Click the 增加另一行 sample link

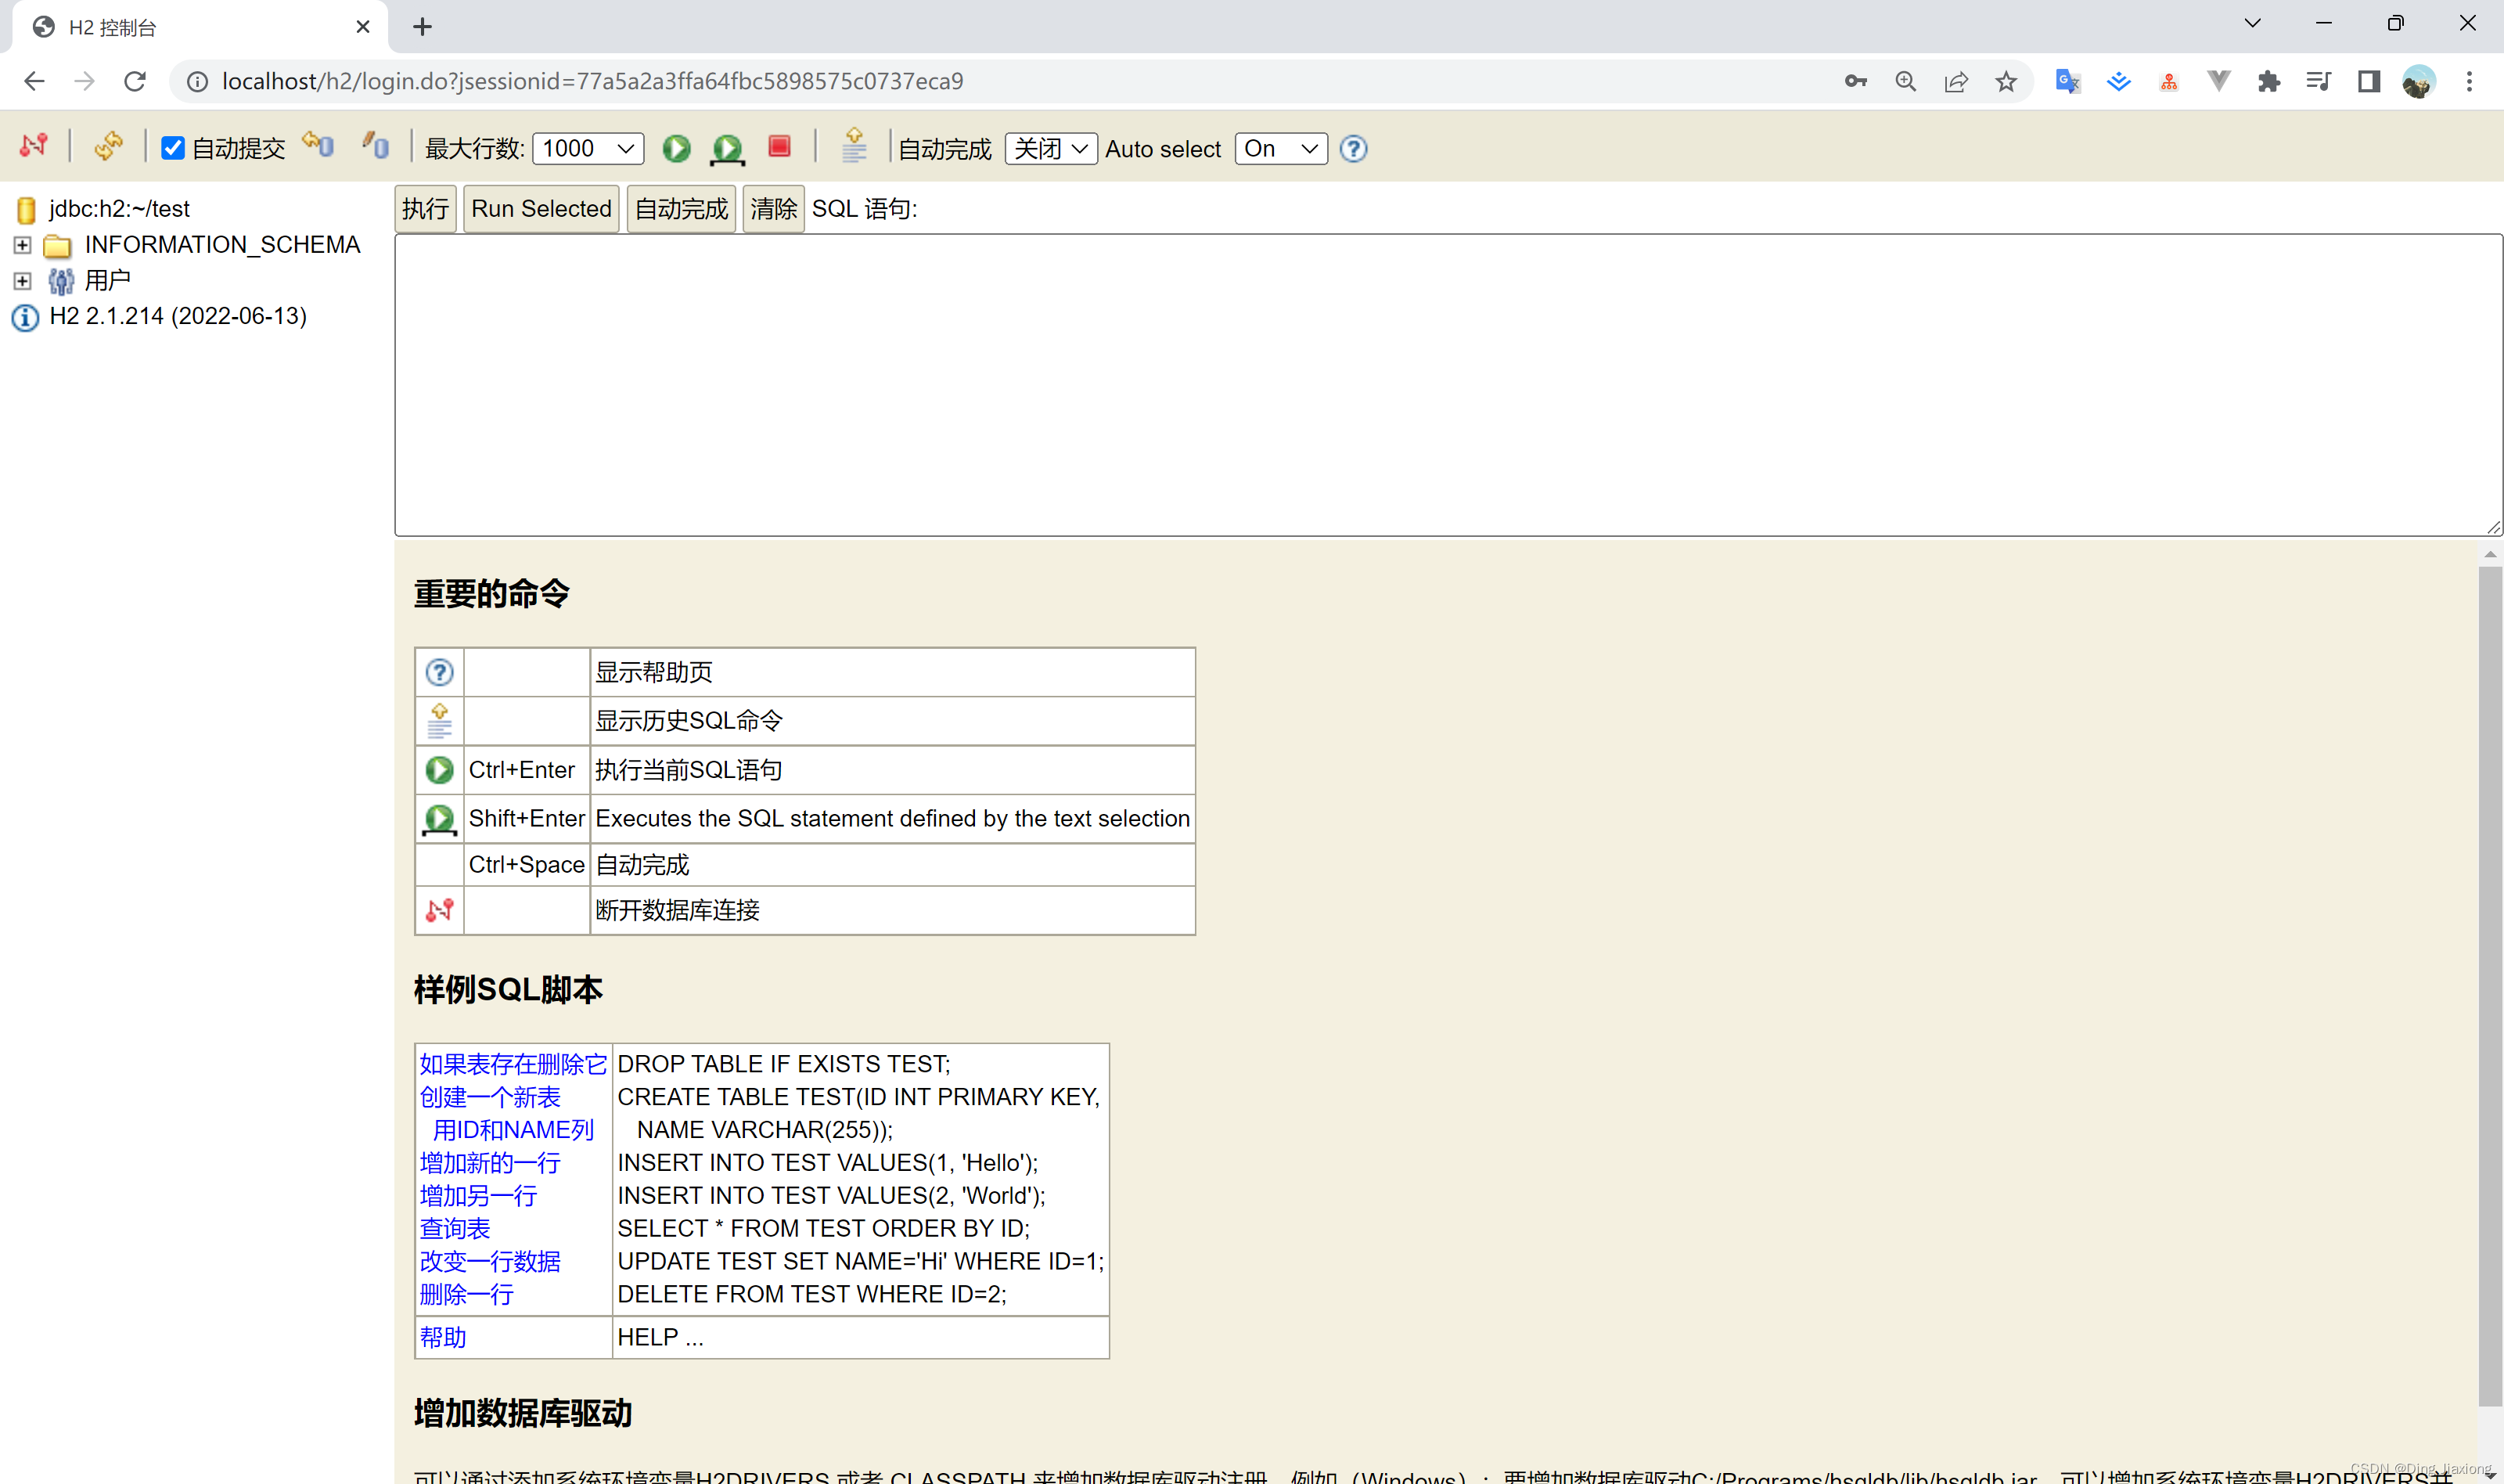(478, 1195)
